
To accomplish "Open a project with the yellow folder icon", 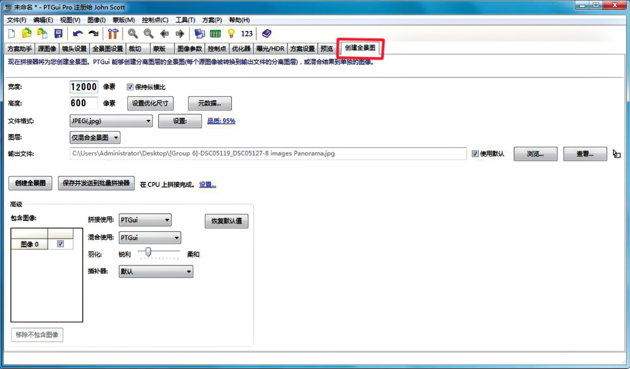I will point(27,34).
